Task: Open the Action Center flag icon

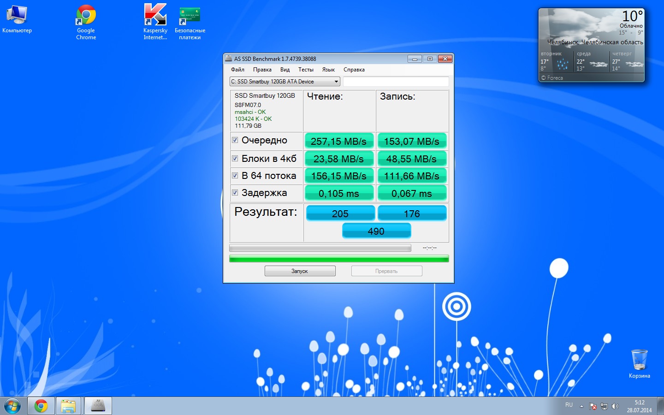Action: click(x=593, y=406)
